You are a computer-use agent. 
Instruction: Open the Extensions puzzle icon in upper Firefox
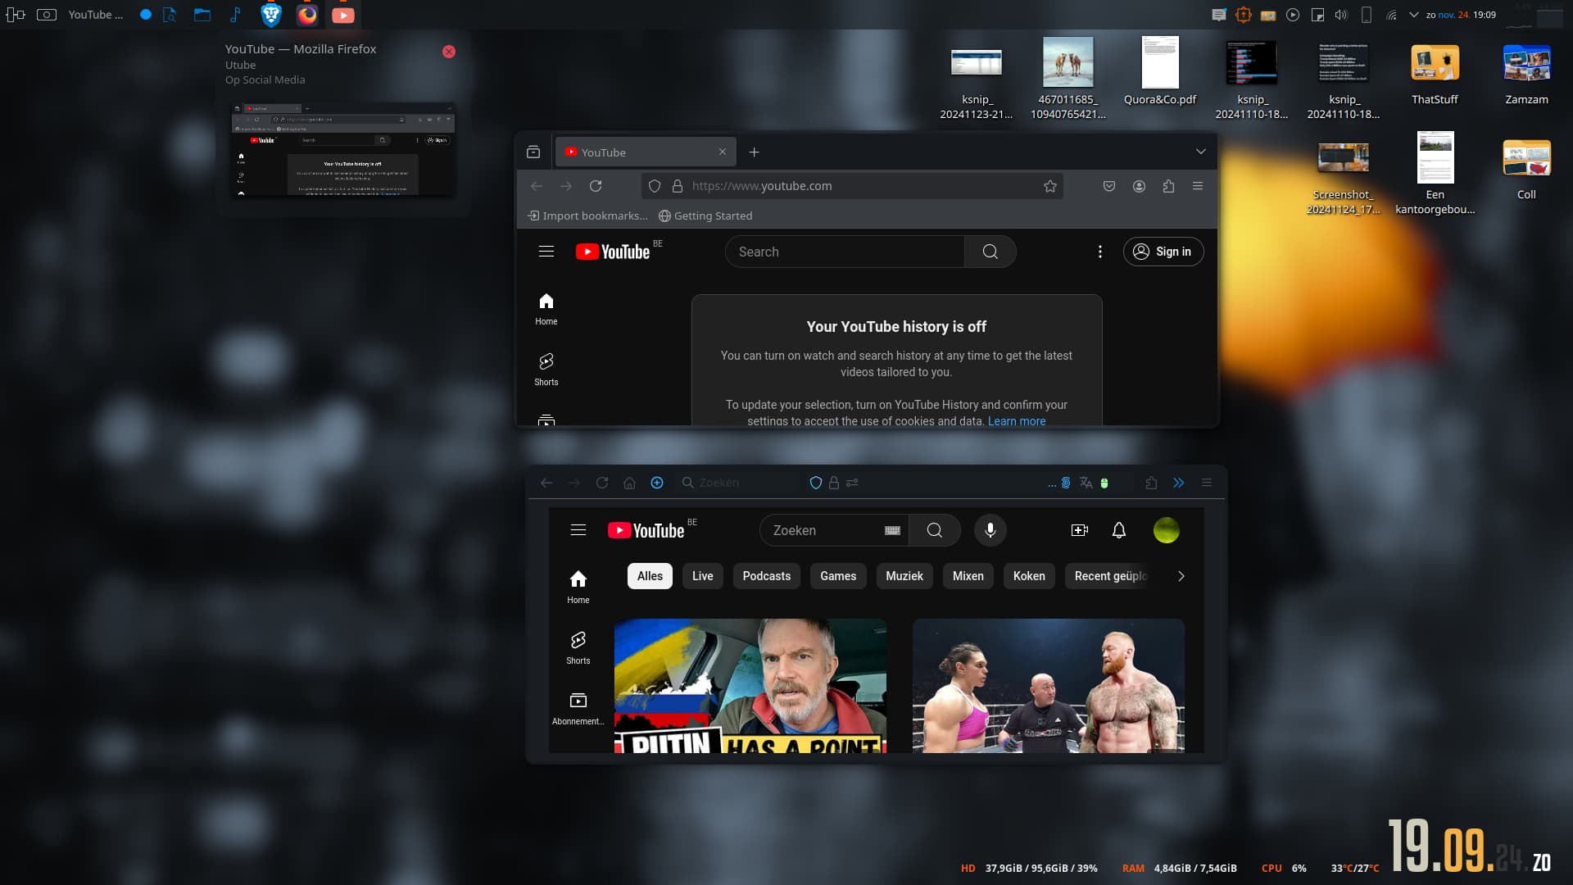tap(1168, 186)
